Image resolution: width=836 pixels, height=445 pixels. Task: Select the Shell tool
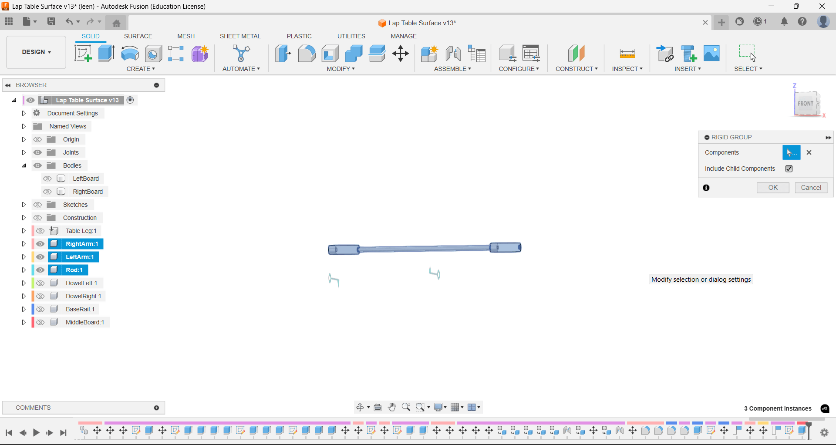click(x=330, y=54)
